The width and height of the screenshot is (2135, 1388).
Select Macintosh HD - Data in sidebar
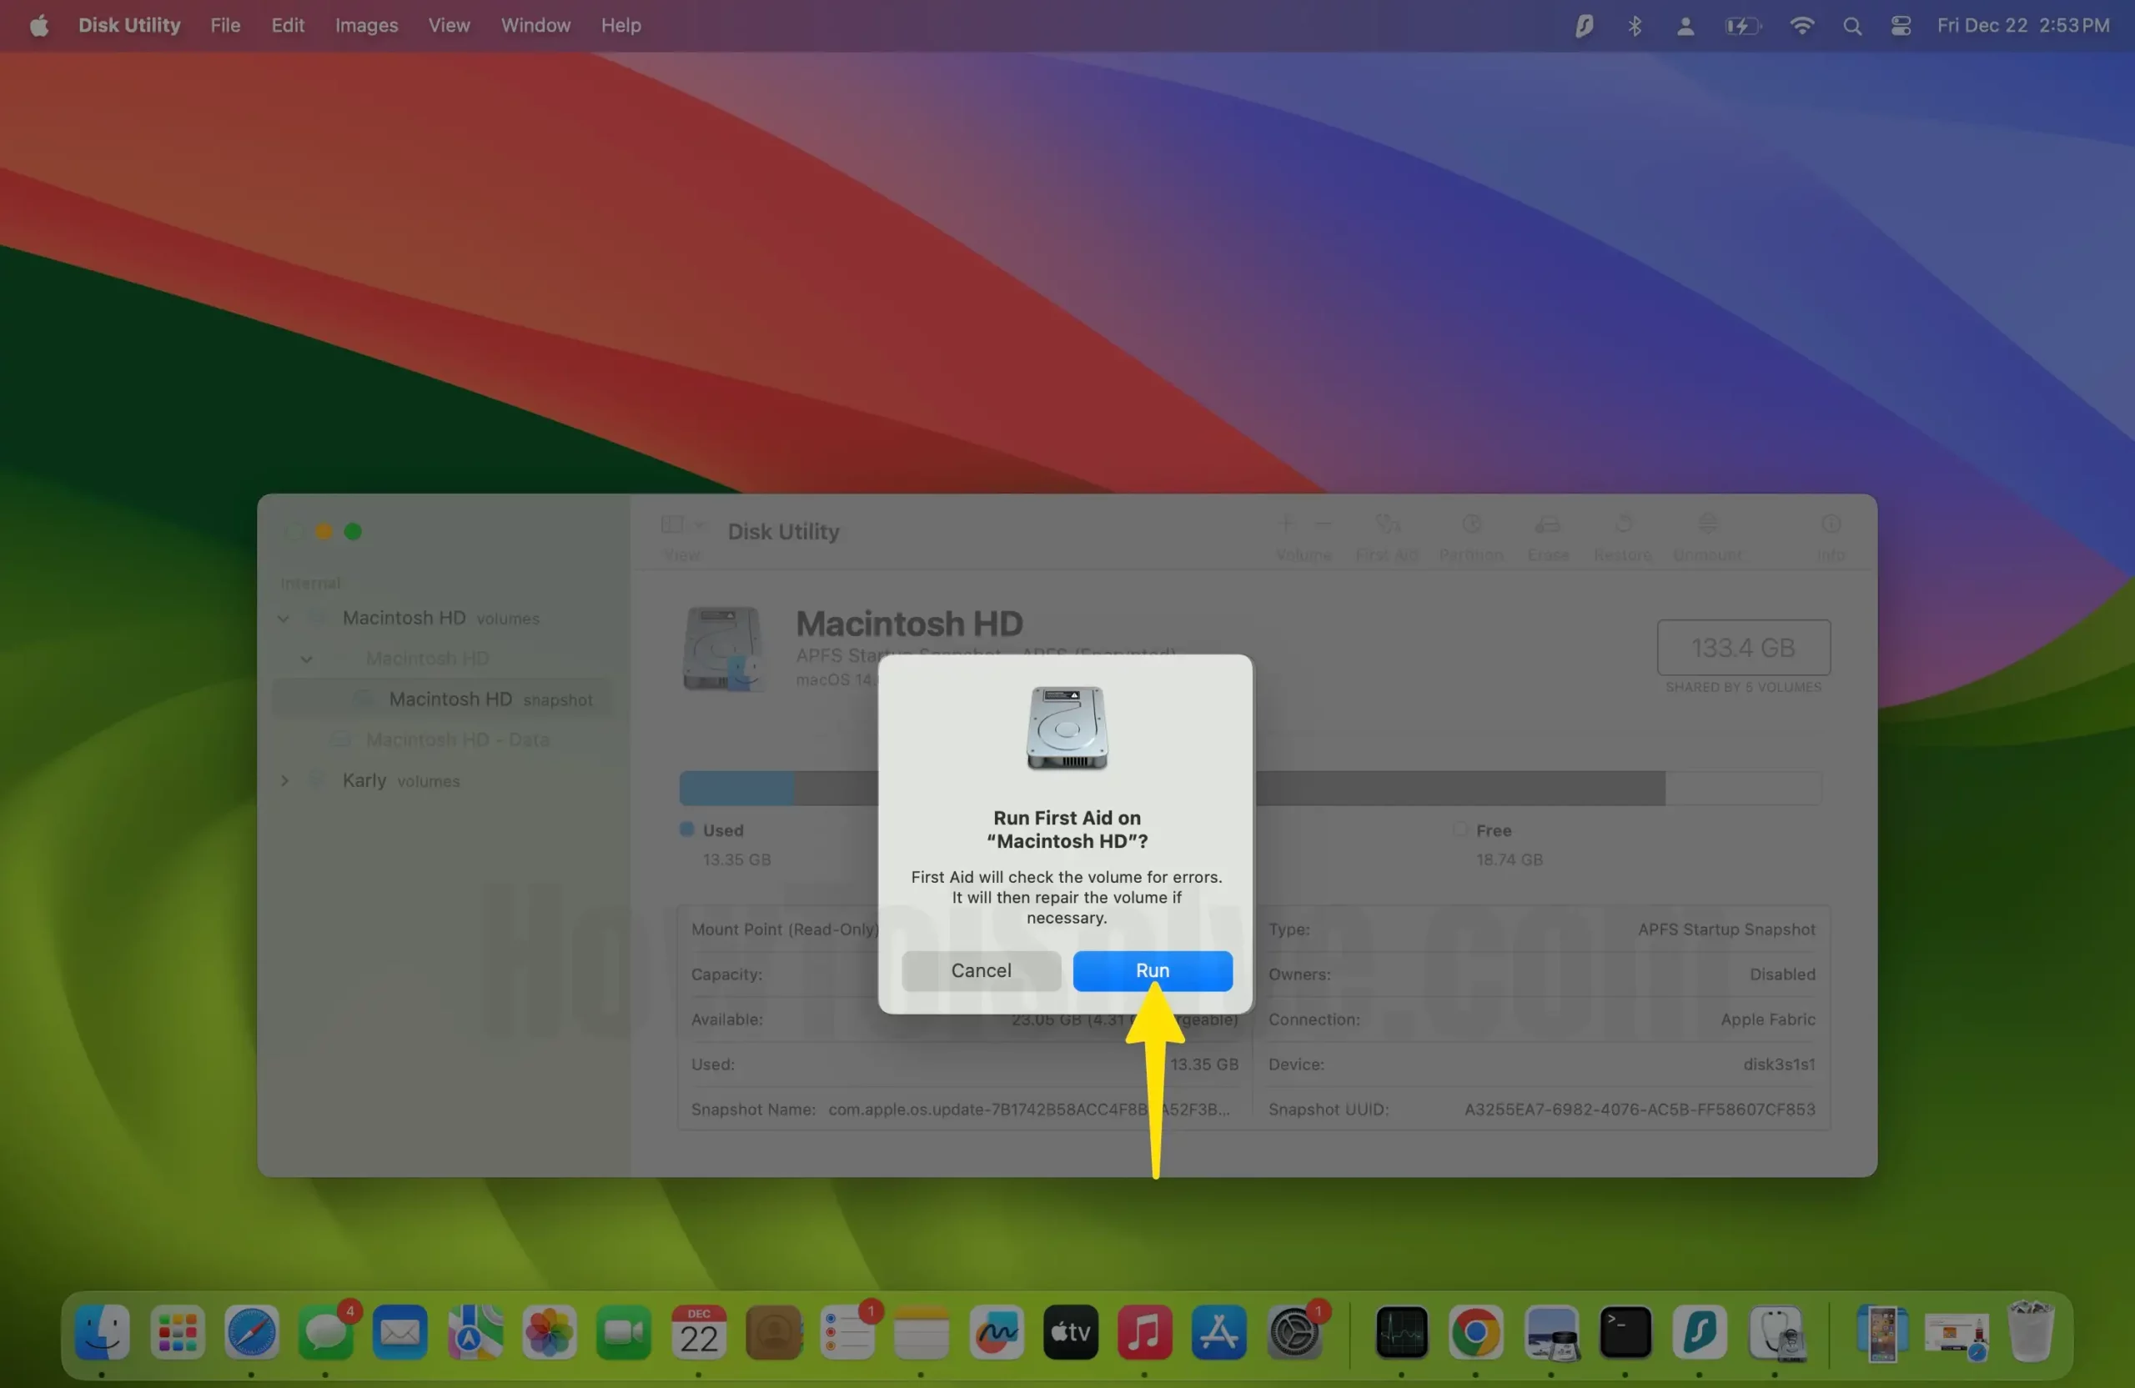[444, 739]
